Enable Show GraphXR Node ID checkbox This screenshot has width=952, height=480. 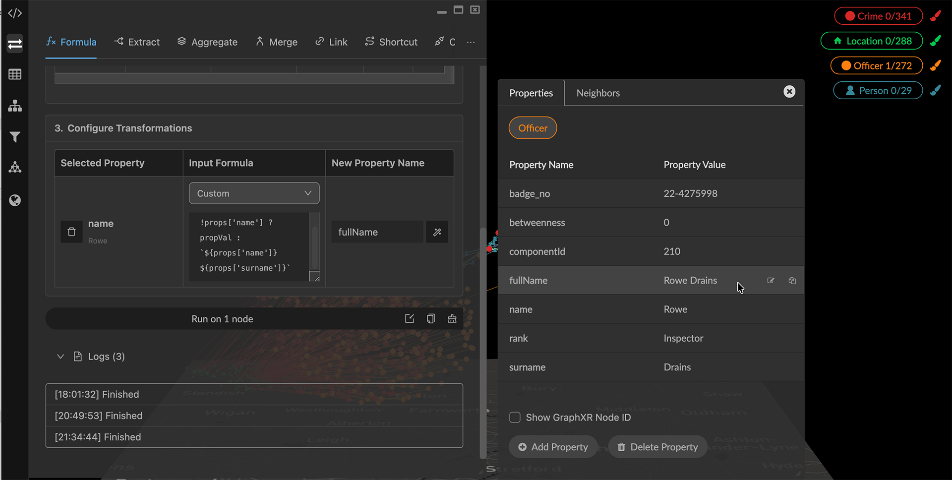pos(515,418)
